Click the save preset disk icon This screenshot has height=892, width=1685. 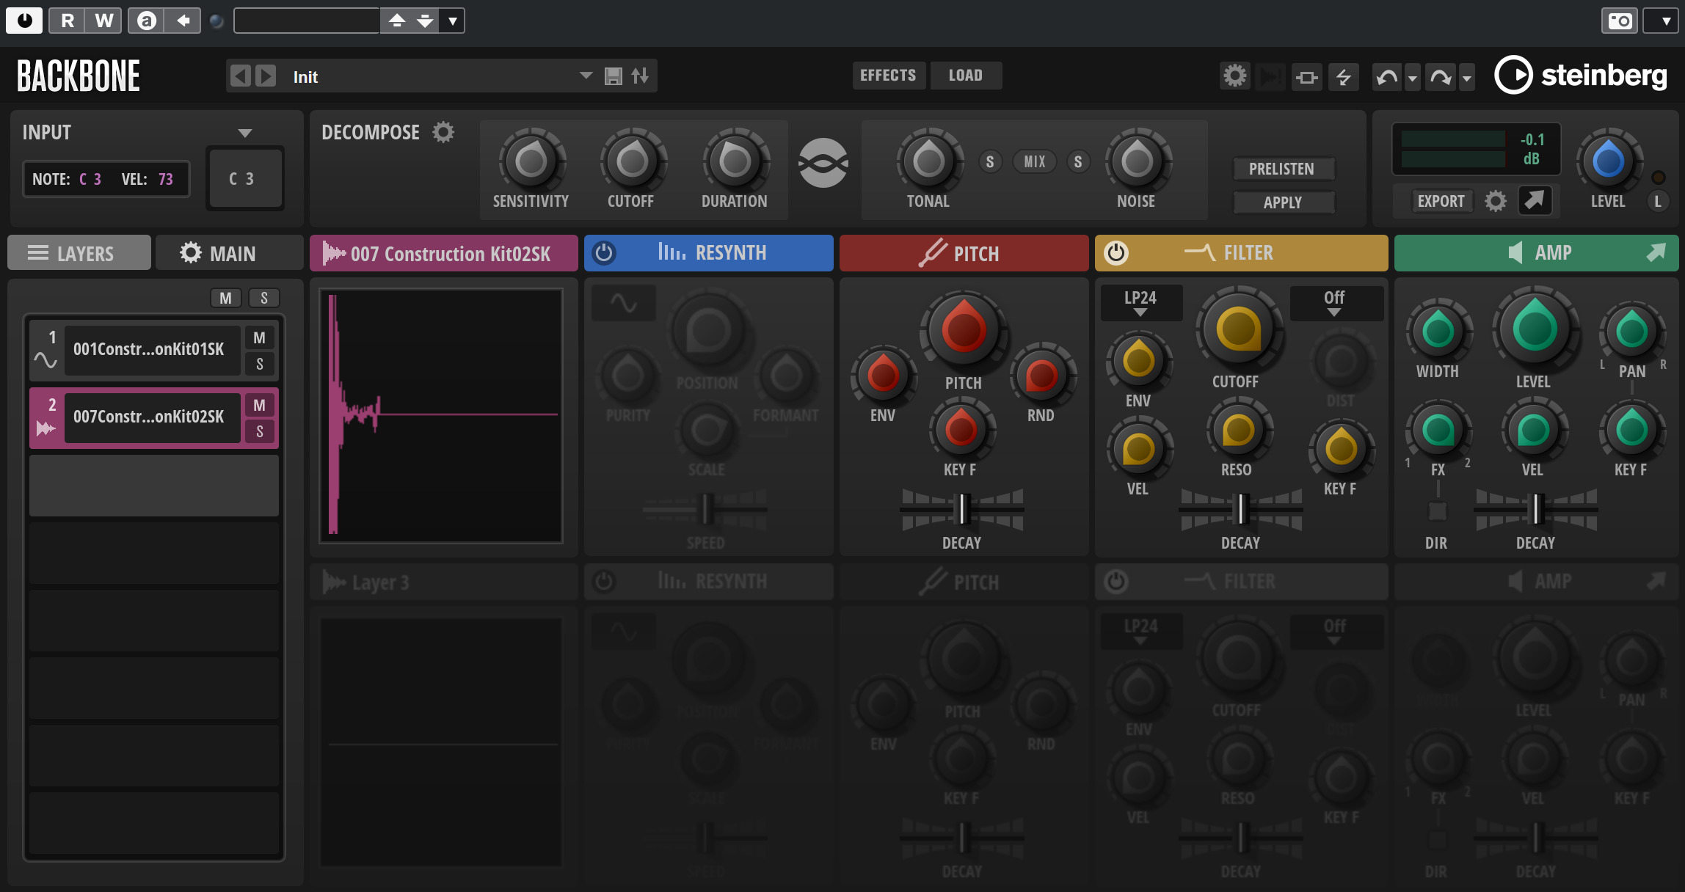tap(614, 76)
